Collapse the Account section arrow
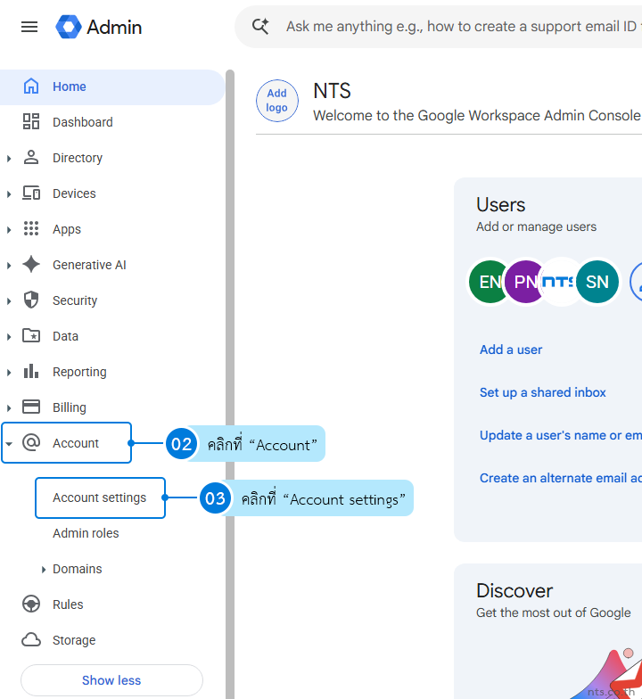642x699 pixels. pos(9,444)
